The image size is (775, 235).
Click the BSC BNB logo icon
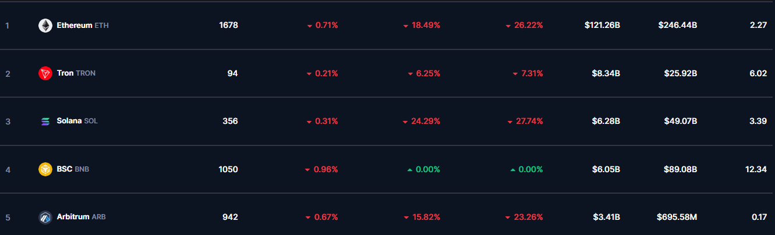(x=45, y=169)
